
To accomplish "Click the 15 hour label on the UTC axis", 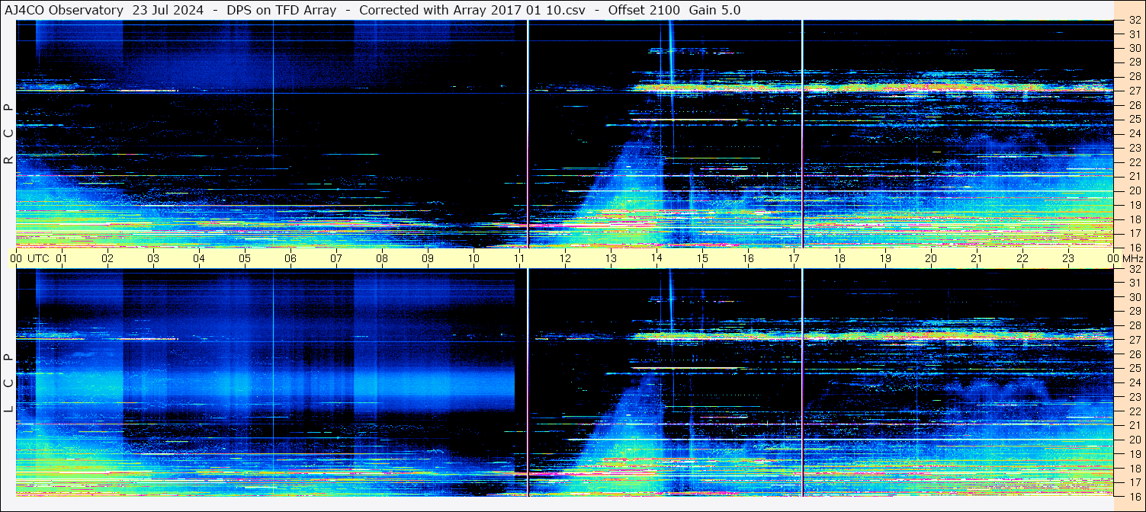I will (702, 258).
